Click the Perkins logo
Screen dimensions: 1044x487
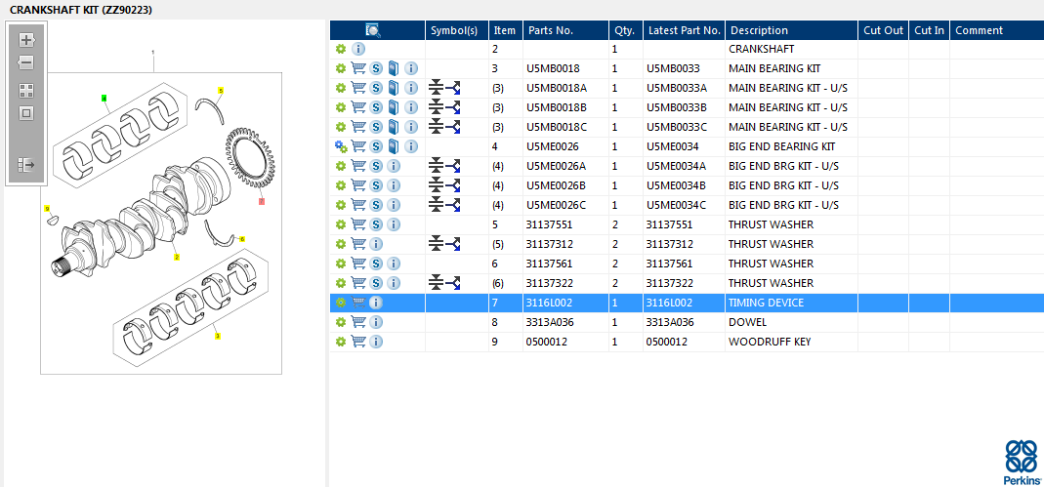click(x=1022, y=461)
